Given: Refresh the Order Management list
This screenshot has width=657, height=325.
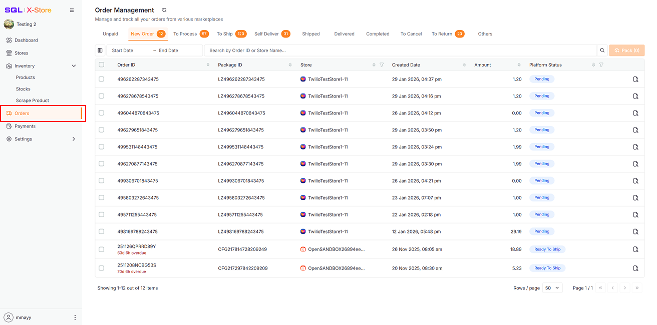Looking at the screenshot, I should point(164,10).
